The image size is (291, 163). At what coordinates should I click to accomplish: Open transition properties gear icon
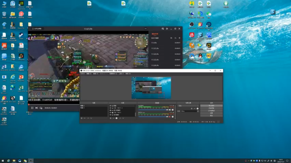198,109
